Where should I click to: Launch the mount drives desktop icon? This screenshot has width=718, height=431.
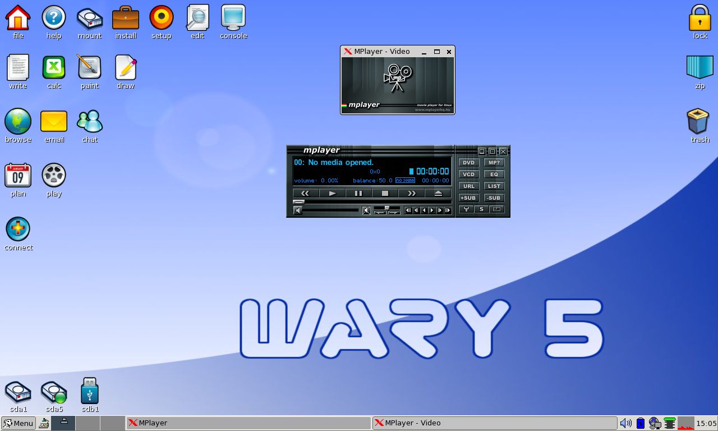90,22
